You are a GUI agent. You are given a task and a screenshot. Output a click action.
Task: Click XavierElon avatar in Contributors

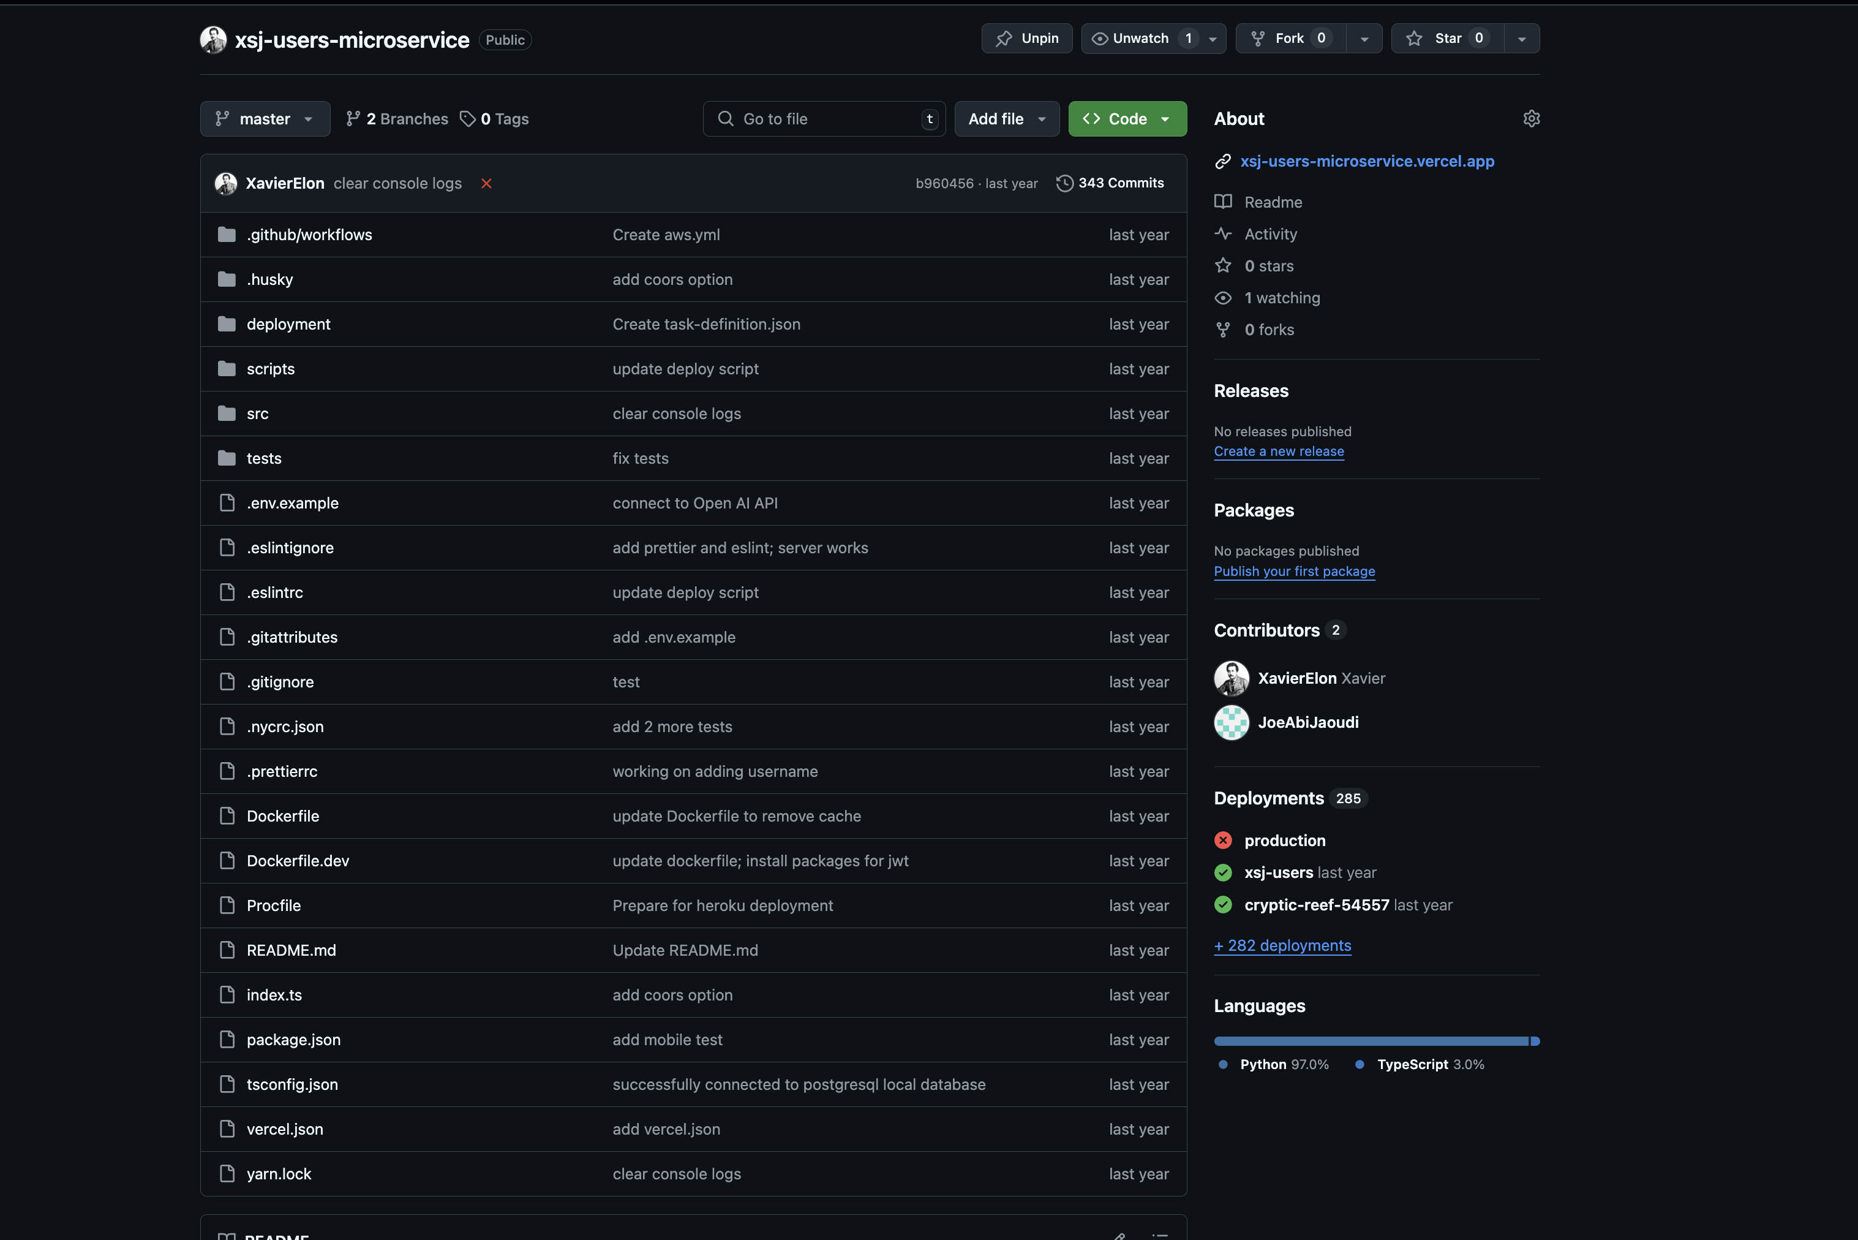(x=1232, y=678)
